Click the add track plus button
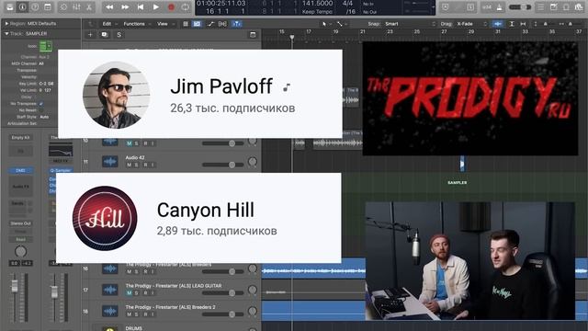 pyautogui.click(x=90, y=35)
